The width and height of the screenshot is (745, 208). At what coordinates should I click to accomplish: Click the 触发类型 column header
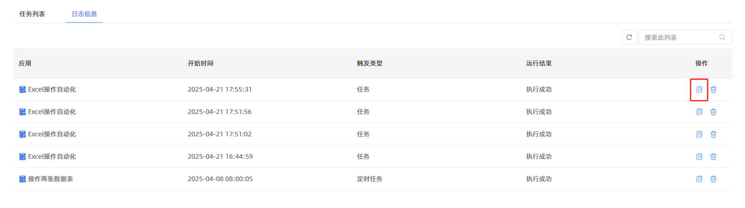point(370,63)
